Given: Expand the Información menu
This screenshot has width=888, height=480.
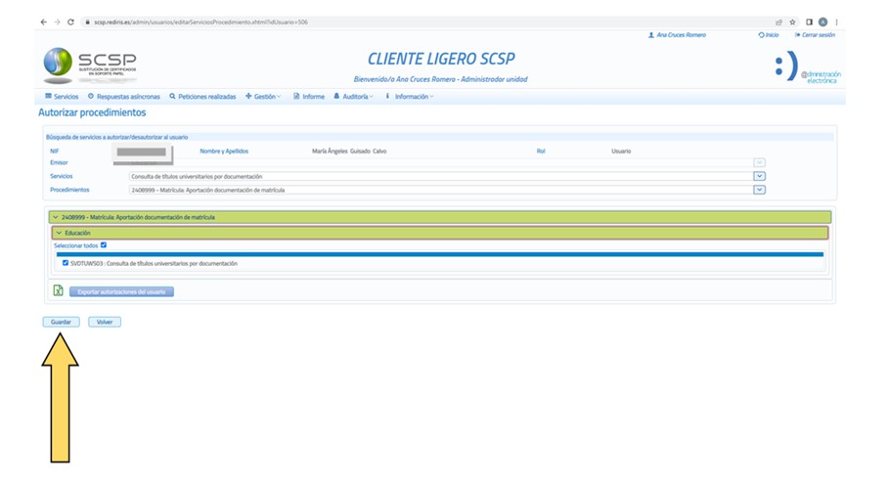Looking at the screenshot, I should pos(410,96).
